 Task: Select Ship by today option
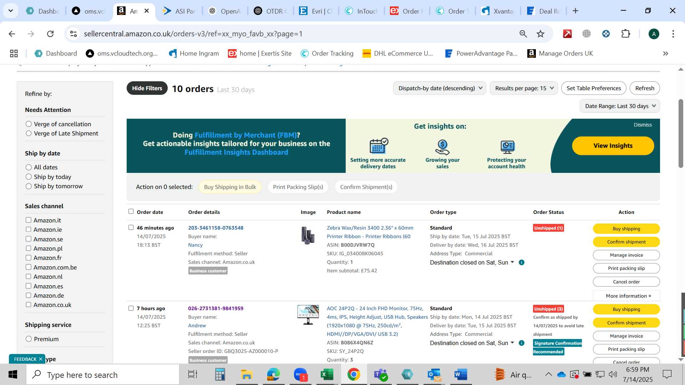click(x=29, y=177)
